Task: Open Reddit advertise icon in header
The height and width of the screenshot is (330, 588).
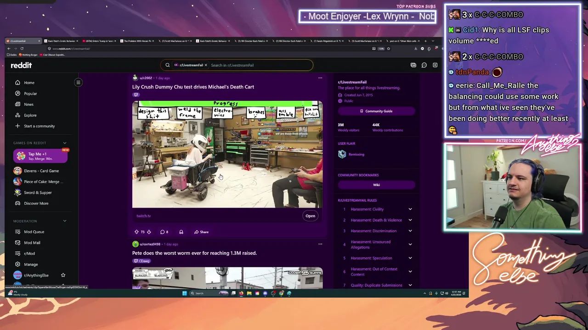Action: pos(413,65)
